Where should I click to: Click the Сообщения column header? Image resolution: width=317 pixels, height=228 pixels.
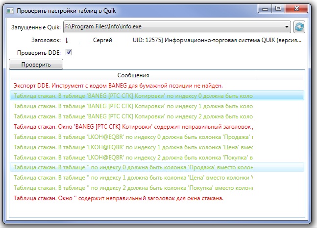[x=133, y=75]
